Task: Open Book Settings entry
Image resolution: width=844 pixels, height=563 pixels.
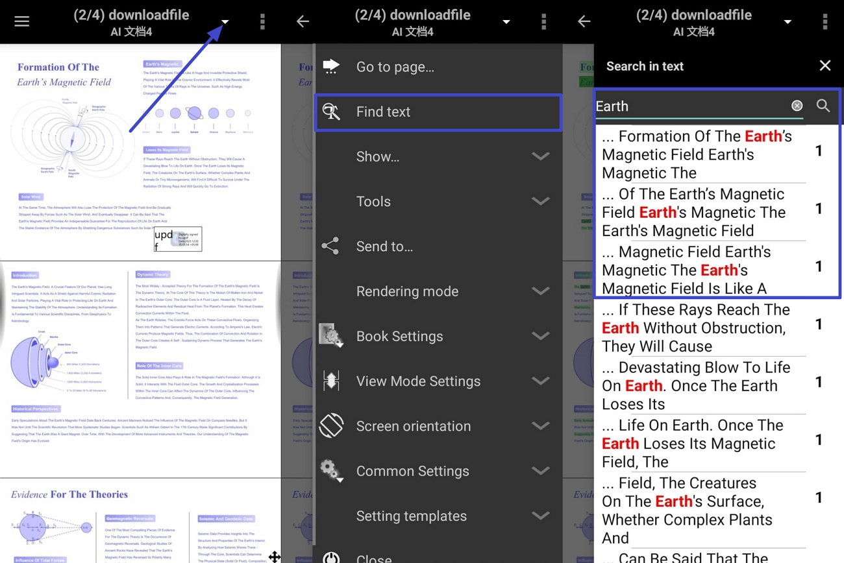Action: (438, 336)
